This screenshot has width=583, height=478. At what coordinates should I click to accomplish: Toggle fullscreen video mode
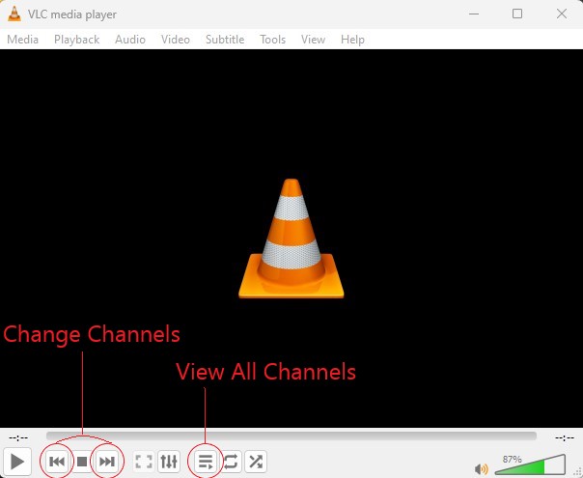tap(144, 462)
